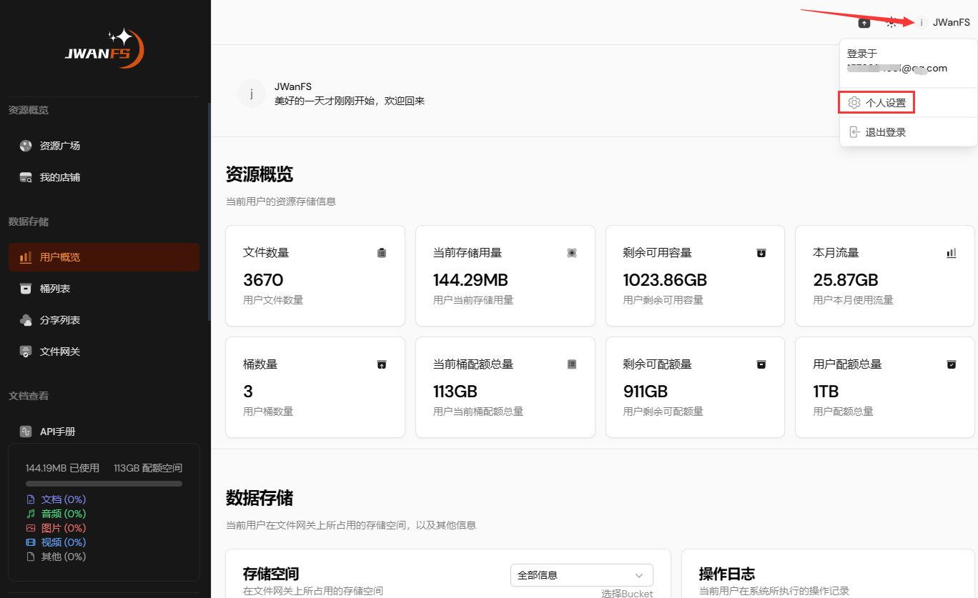
Task: Open the API手册 sidebar entry
Action: (x=104, y=432)
